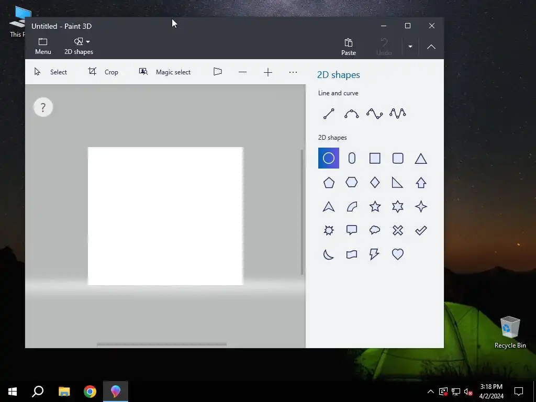Open taskbar Search
Screen dimensions: 536x402
tap(38, 392)
